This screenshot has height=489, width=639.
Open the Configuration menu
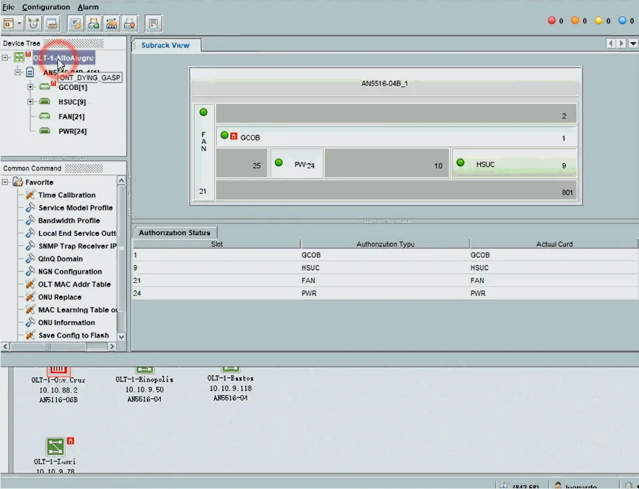(46, 7)
